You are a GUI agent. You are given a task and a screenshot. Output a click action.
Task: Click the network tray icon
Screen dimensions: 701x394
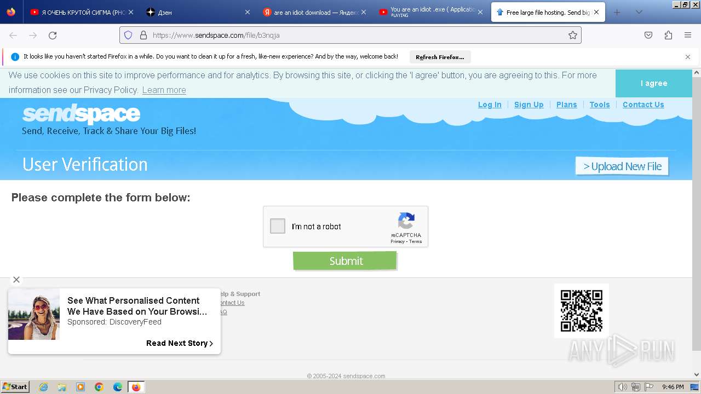(x=635, y=387)
